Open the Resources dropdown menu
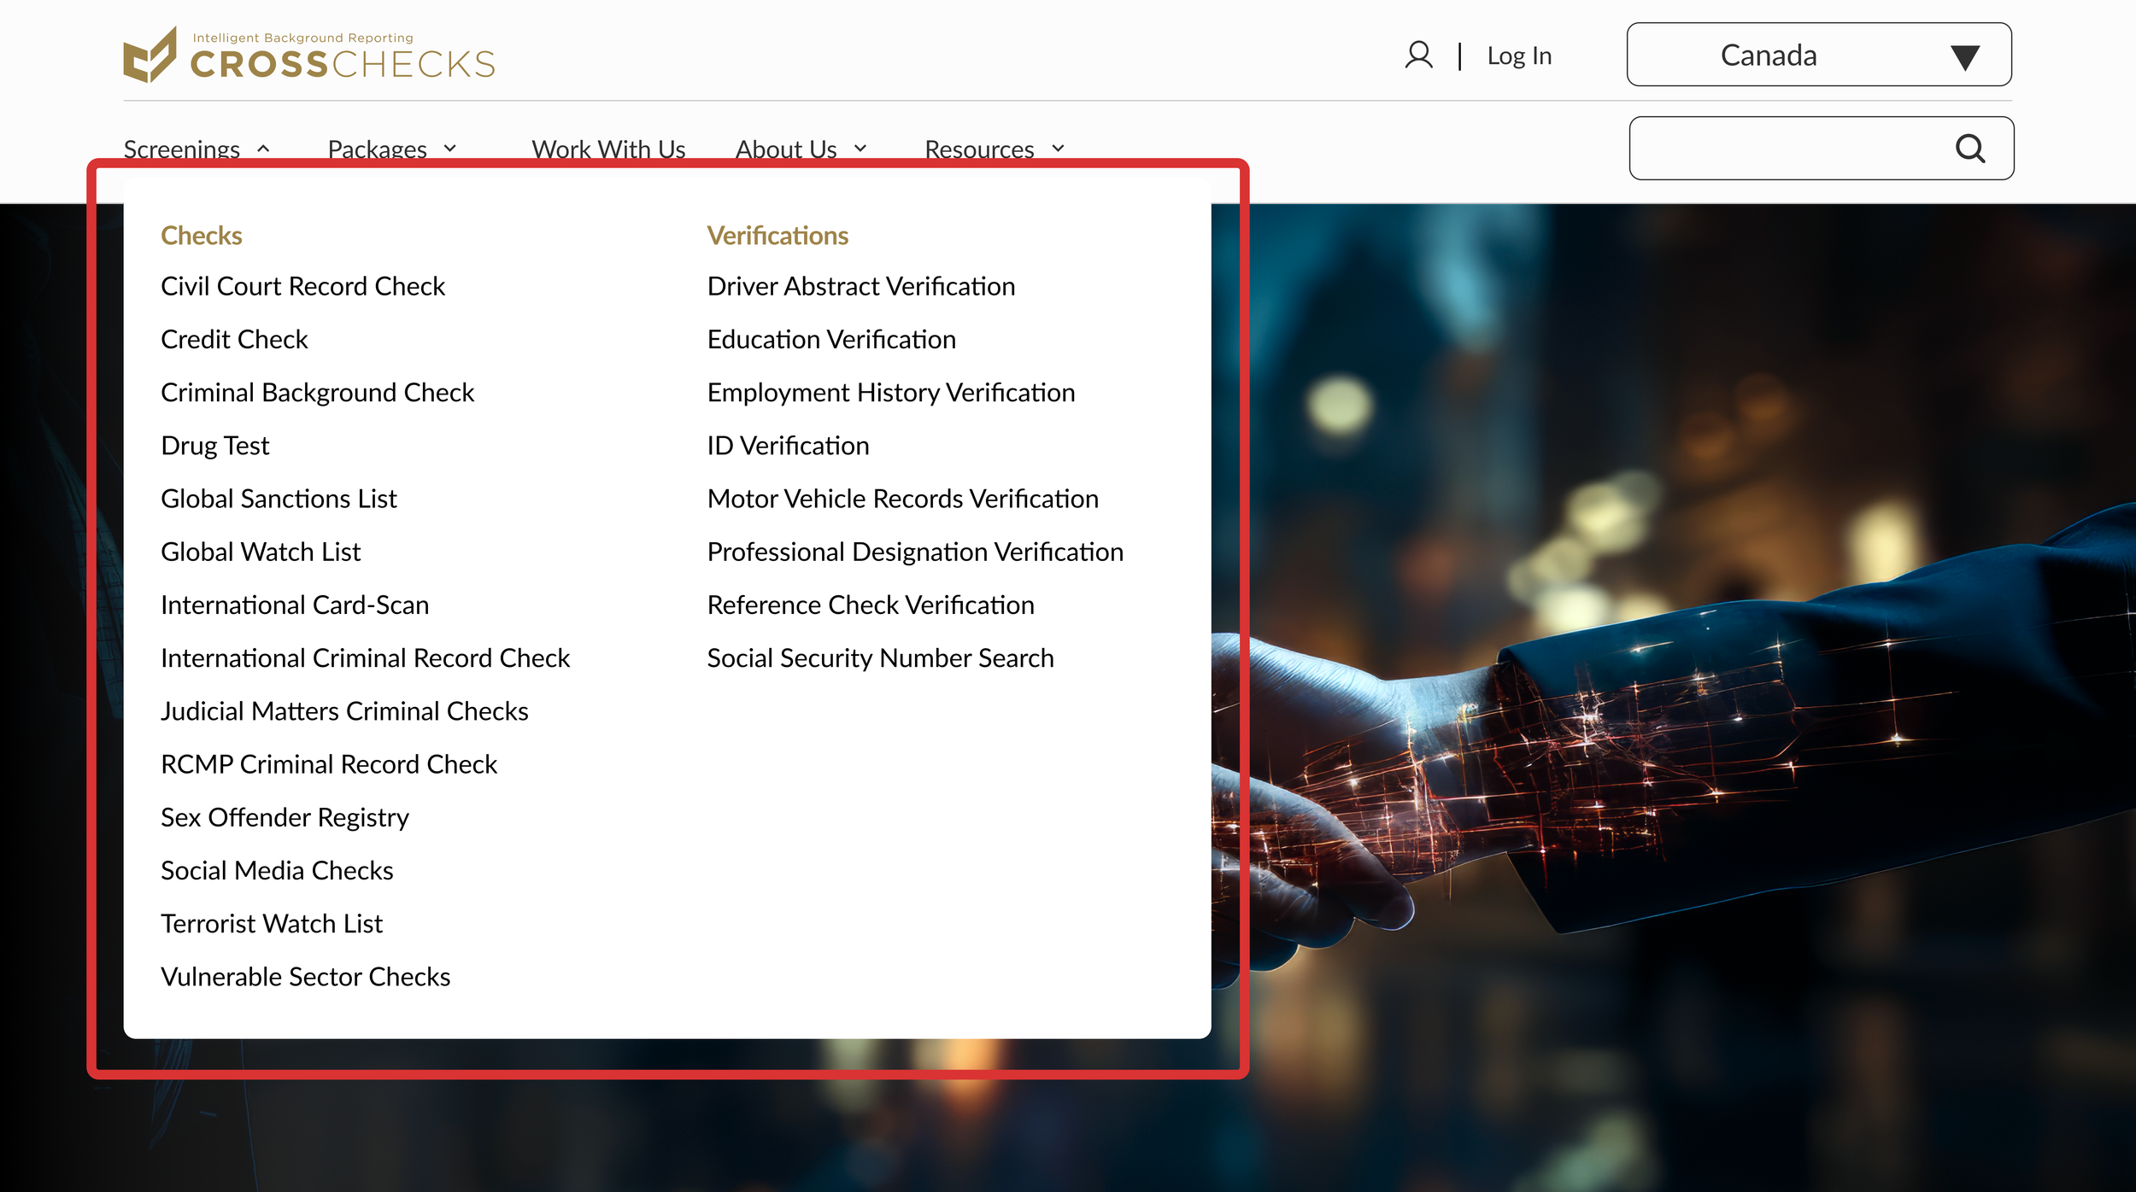 995,149
